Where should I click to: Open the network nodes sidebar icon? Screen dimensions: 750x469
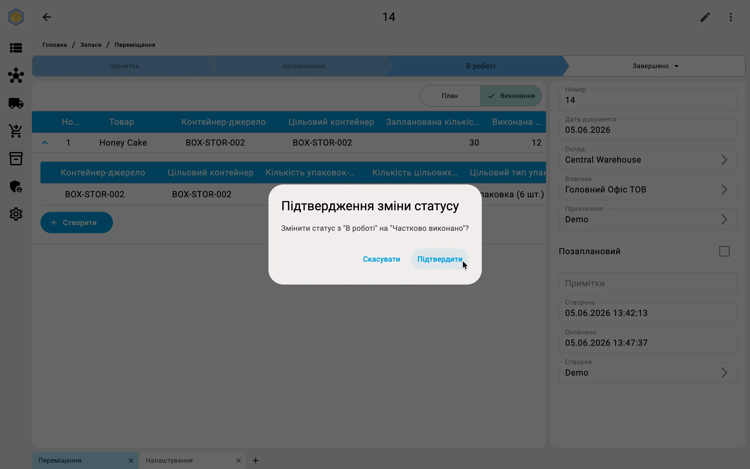[16, 75]
